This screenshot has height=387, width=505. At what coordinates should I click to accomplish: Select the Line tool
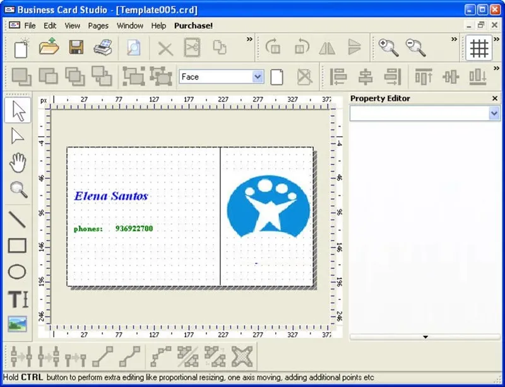point(17,218)
